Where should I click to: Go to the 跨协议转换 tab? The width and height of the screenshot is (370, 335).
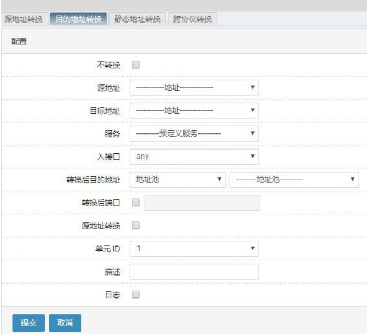192,19
